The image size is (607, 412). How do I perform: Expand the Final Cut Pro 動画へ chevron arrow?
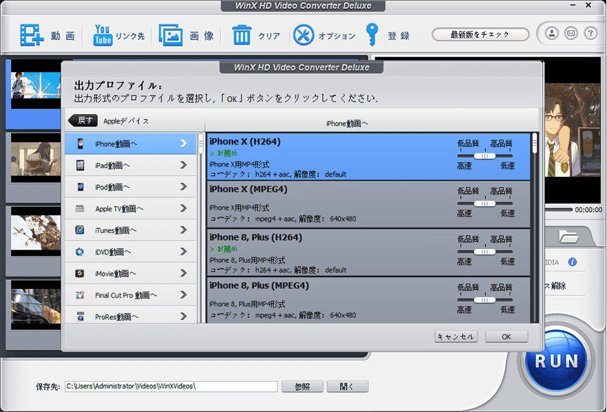[184, 295]
